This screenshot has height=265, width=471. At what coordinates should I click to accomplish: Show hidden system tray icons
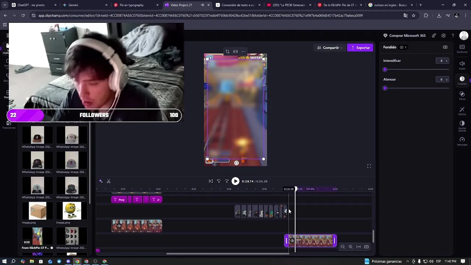408,261
